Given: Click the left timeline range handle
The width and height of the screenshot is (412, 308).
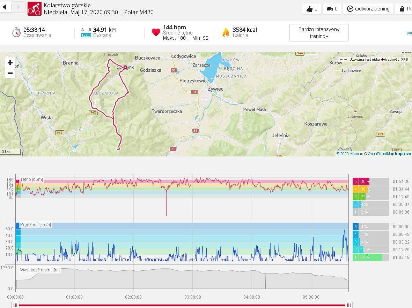Looking at the screenshot, I should point(15,305).
